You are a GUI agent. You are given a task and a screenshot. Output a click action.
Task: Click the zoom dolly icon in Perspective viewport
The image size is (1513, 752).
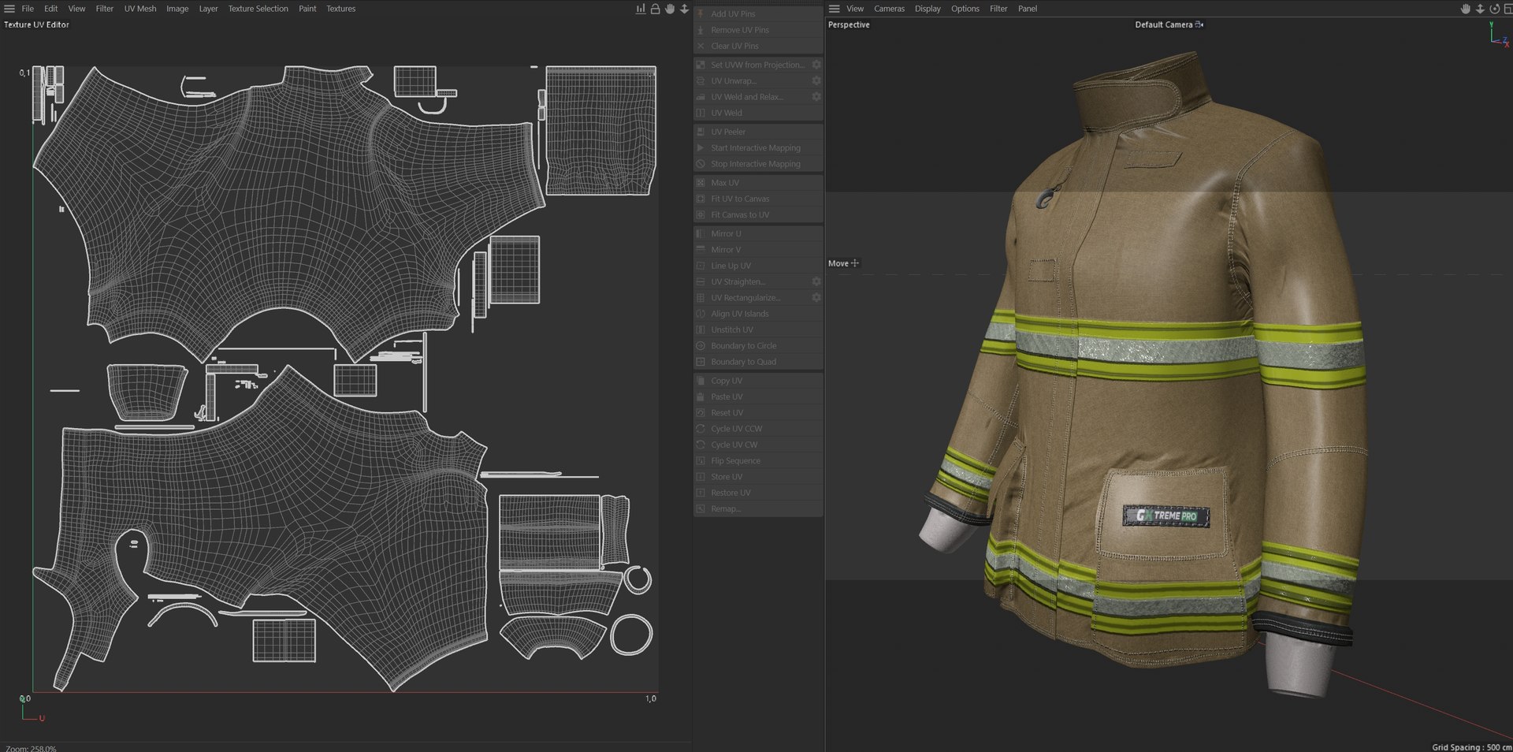[1480, 9]
